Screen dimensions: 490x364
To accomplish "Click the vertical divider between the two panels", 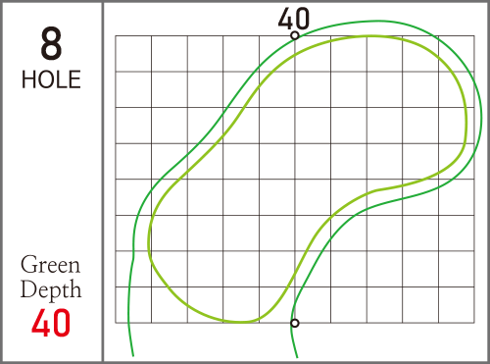I will point(103,182).
